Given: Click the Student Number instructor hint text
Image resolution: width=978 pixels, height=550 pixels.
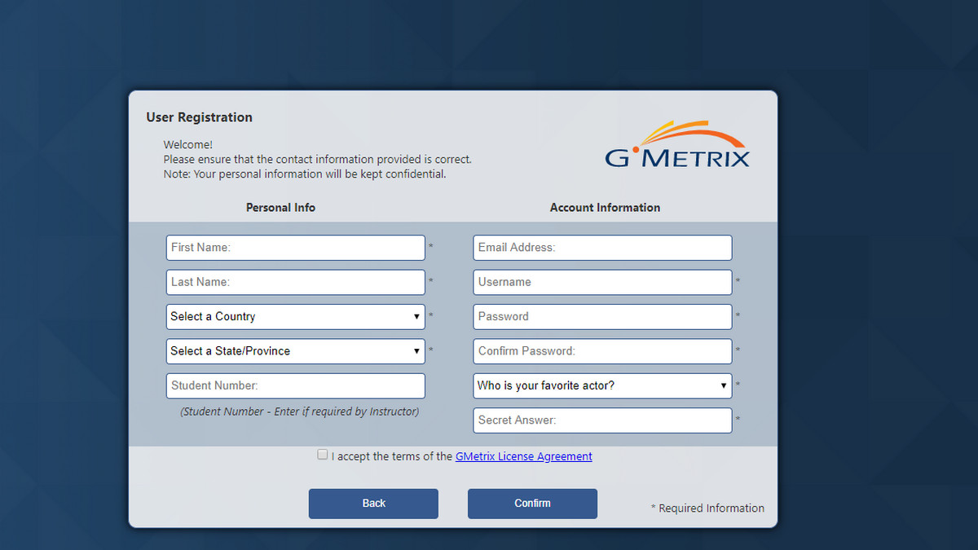Looking at the screenshot, I should pyautogui.click(x=300, y=411).
